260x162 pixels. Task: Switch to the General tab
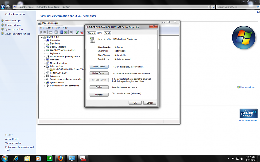click(92, 33)
